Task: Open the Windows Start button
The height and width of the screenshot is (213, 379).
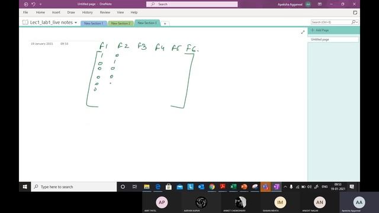Action: (x=25, y=187)
